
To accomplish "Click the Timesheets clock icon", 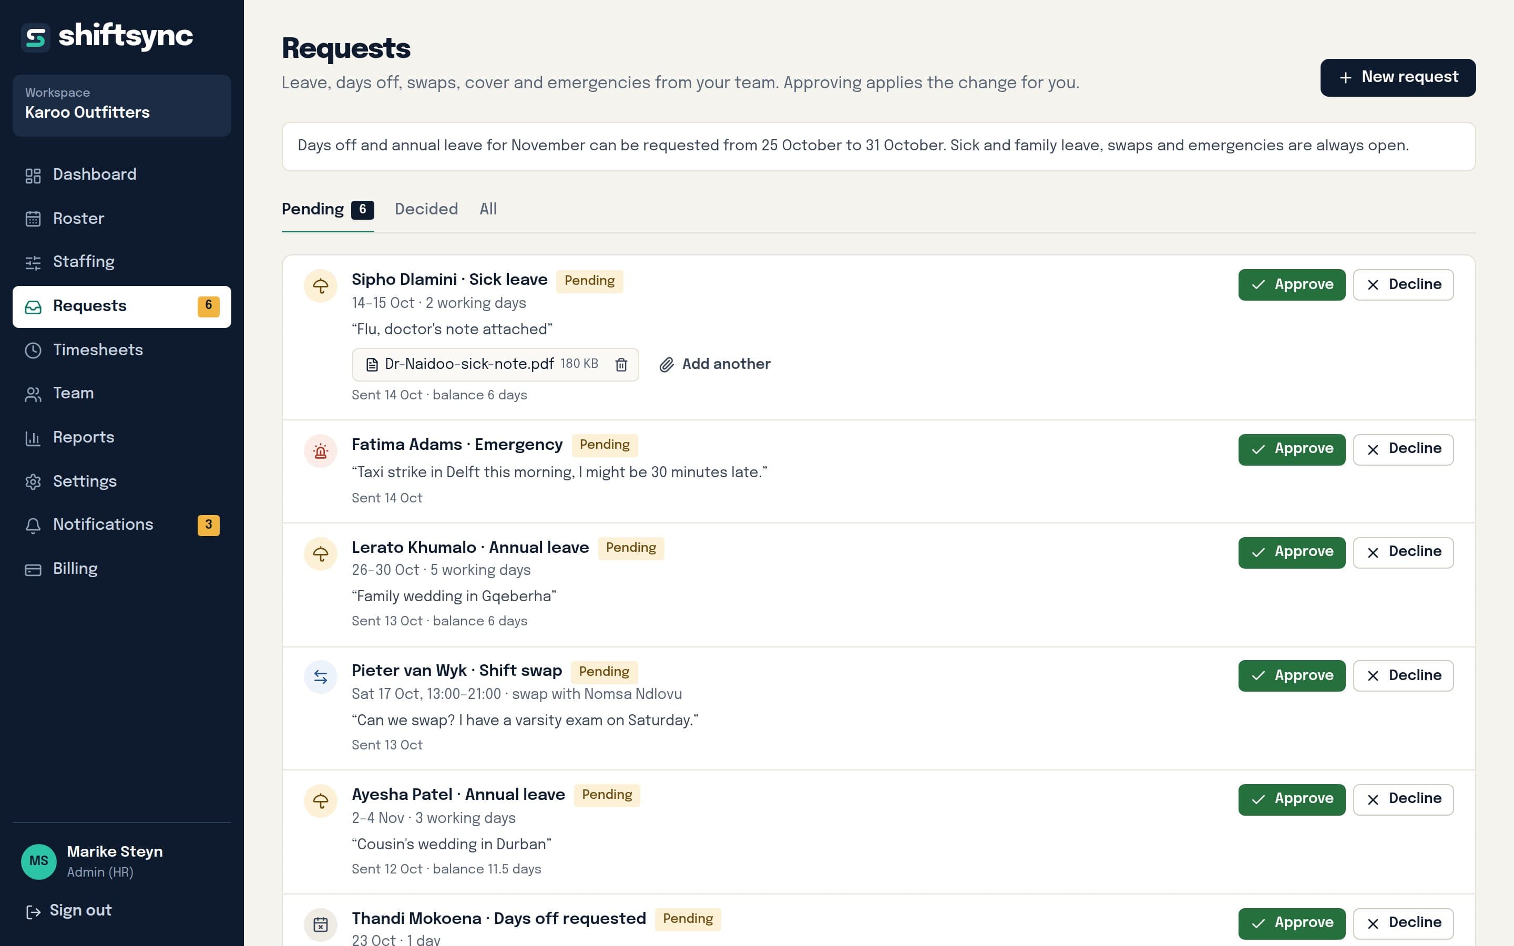I will point(33,351).
